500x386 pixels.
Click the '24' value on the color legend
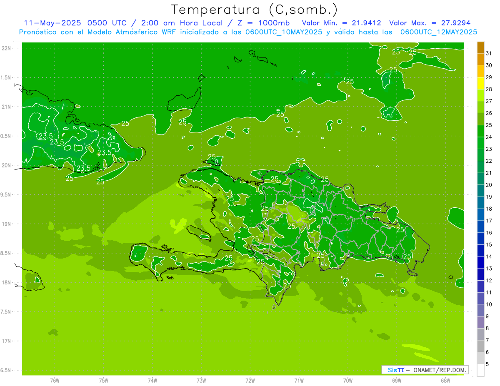pyautogui.click(x=489, y=137)
